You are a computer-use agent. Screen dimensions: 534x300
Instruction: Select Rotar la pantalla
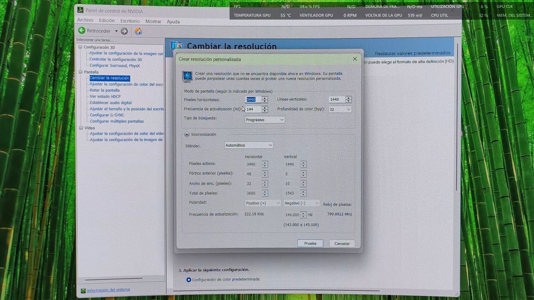click(105, 90)
